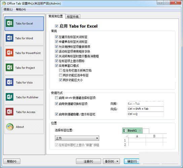This screenshot has height=168, width=183.
Task: Expand the 备份(B) button dropdown arrow
Action: [x=117, y=161]
